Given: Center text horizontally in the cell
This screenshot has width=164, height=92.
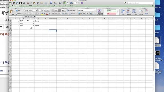Looking at the screenshot, I should coord(56,14).
